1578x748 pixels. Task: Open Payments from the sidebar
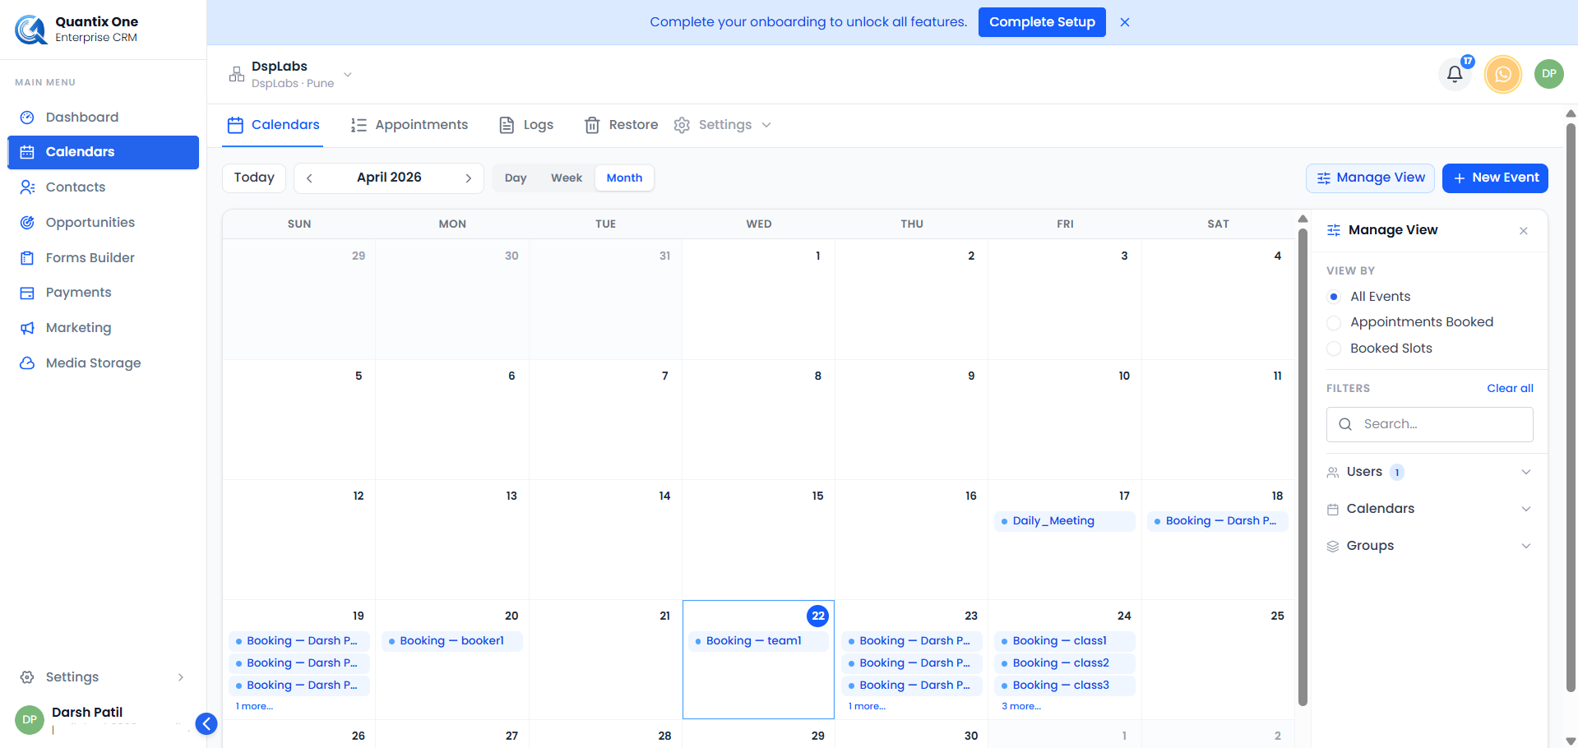[104, 292]
